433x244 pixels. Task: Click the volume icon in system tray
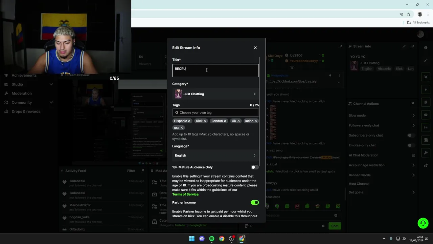point(404,239)
